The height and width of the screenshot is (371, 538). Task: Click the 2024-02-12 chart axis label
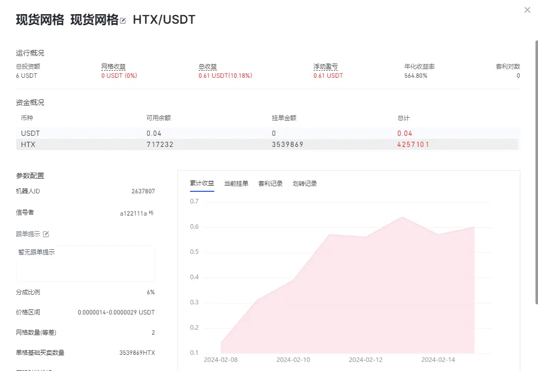[366, 360]
